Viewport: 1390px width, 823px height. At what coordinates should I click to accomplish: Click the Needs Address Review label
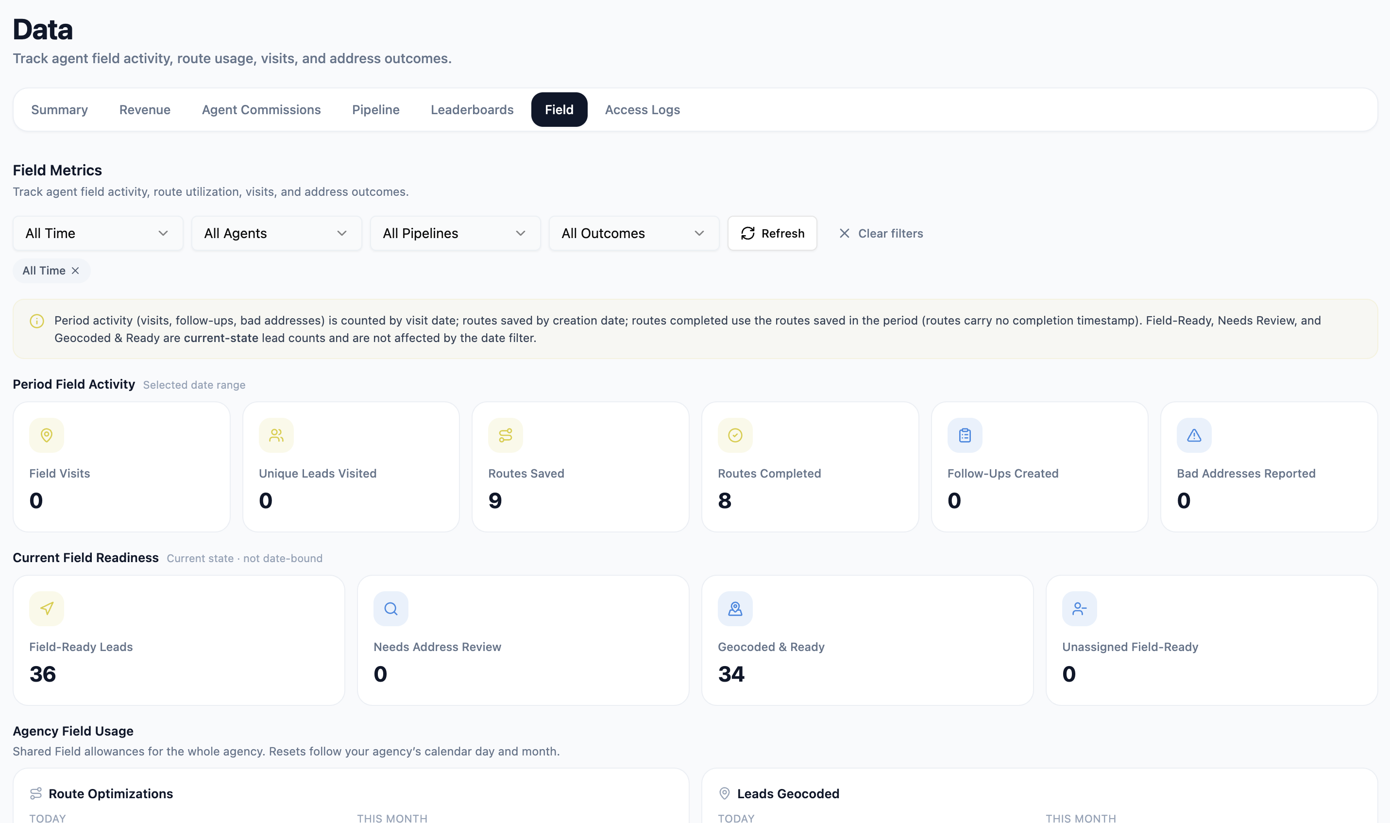[x=437, y=647]
